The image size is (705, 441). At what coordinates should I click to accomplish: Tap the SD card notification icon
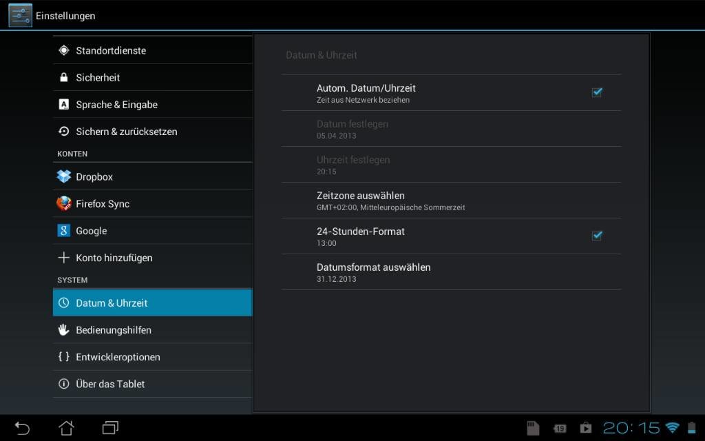[533, 428]
